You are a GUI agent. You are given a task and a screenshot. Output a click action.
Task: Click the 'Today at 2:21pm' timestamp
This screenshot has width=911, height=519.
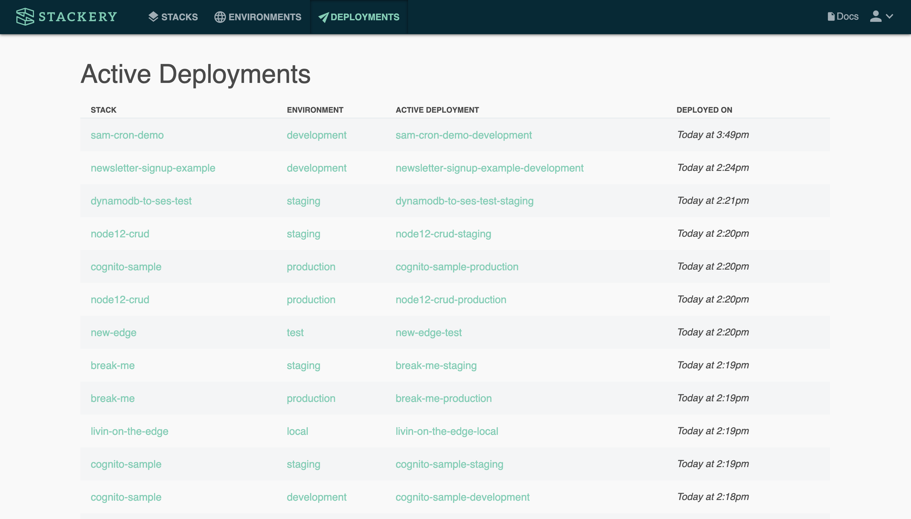[713, 200]
